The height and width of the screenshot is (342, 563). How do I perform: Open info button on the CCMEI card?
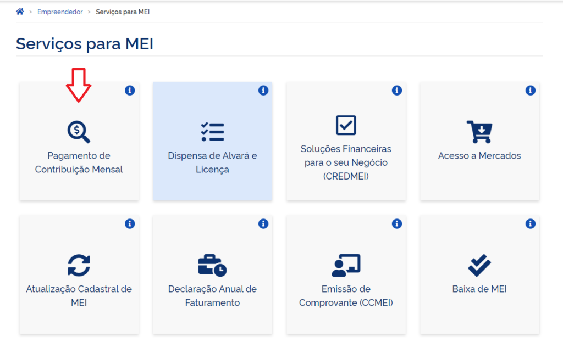[397, 223]
